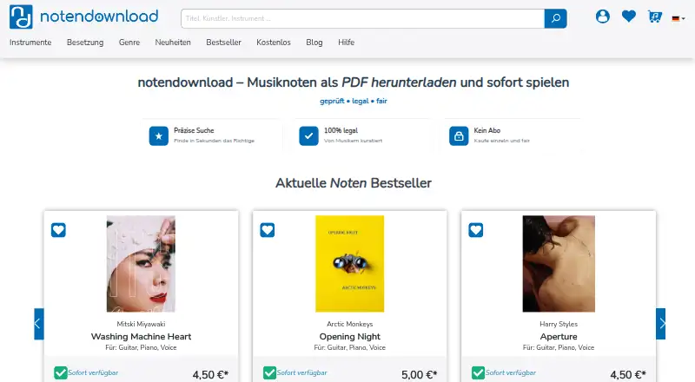Click the 4,50 €* price of Washing Machine Heart
695x382 pixels.
[x=210, y=374]
